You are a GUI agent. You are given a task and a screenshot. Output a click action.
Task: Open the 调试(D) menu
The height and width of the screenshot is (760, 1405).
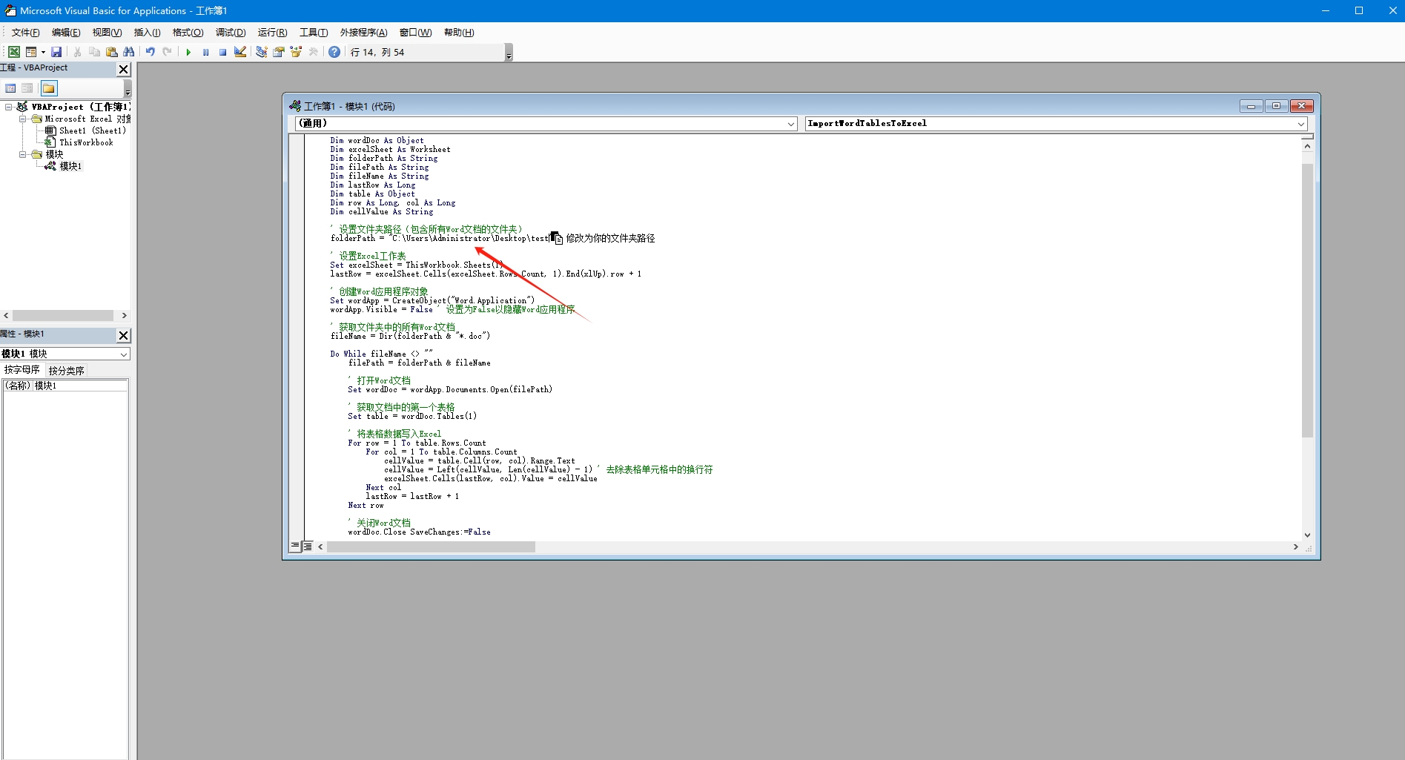(231, 33)
